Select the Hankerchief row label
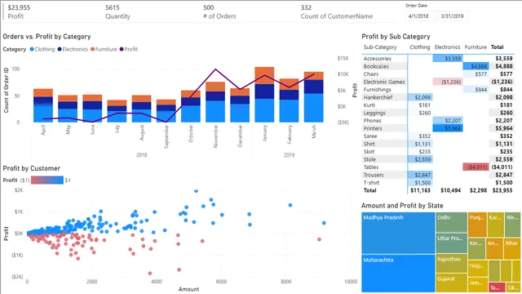 378,97
